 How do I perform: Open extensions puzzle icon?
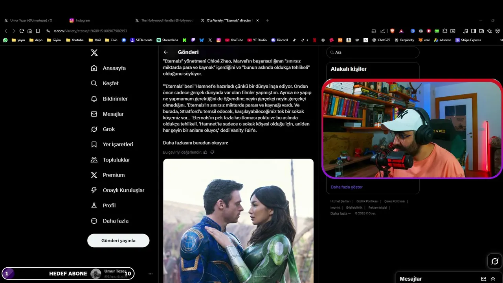click(x=445, y=31)
